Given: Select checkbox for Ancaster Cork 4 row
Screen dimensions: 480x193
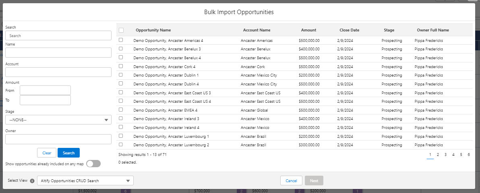Looking at the screenshot, I should click(121, 66).
